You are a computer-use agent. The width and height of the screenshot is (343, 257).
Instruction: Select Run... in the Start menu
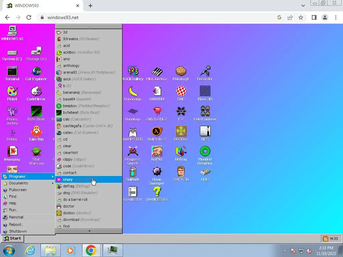tap(28, 210)
